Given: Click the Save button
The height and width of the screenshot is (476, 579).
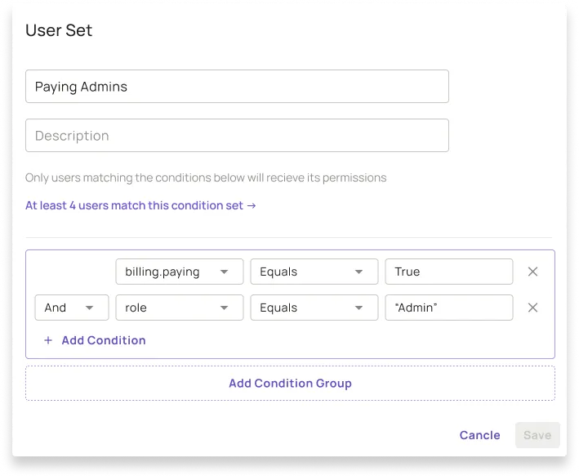Looking at the screenshot, I should coord(537,435).
